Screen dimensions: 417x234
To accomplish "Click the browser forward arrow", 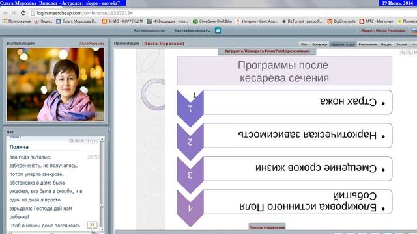I will pos(14,13).
